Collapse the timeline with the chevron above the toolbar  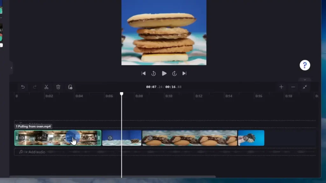305,79
